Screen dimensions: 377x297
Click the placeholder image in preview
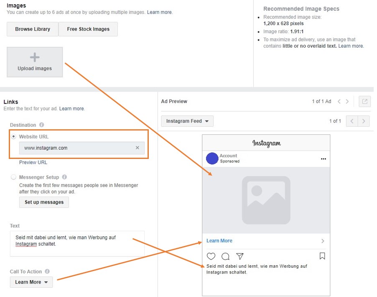click(266, 200)
